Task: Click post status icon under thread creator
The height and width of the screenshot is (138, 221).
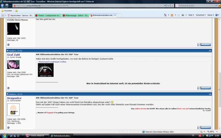Action: point(8,45)
